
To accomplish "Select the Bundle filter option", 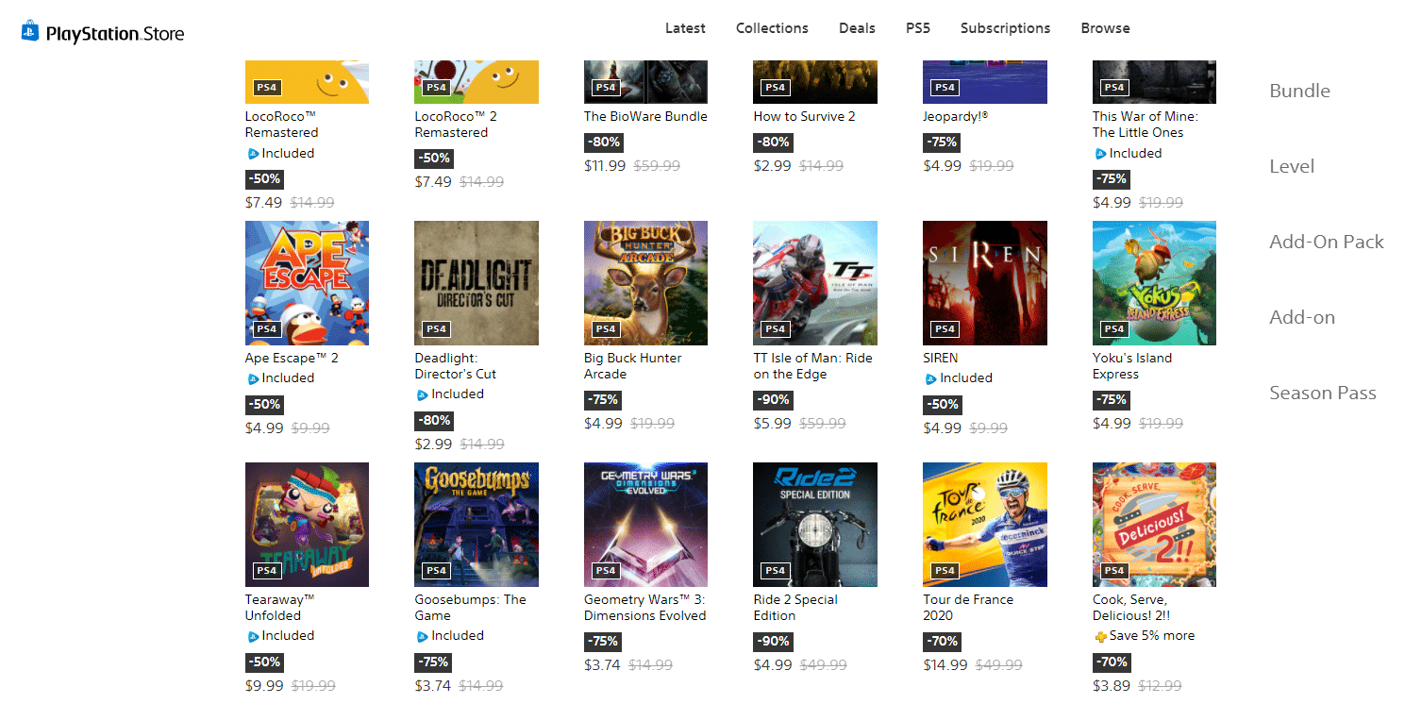I will (1299, 92).
